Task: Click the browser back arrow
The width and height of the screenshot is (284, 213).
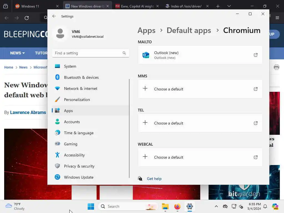Action: (x=7, y=18)
